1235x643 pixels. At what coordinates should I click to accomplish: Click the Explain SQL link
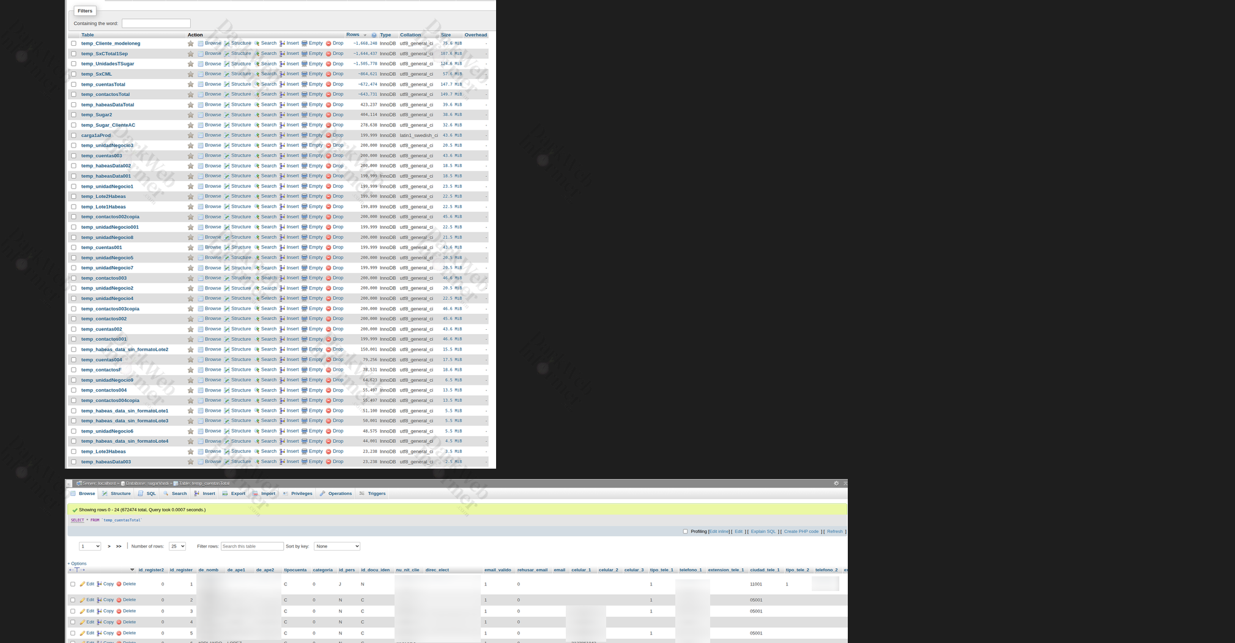(763, 532)
